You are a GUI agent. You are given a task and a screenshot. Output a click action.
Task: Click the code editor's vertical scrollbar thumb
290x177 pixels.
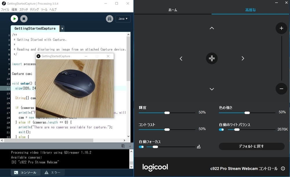click(x=128, y=59)
